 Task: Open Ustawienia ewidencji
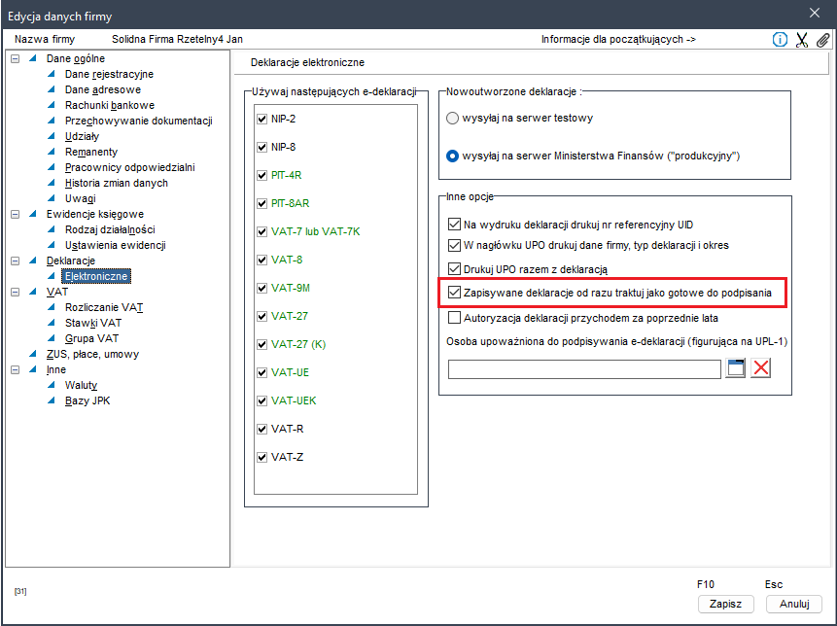(x=116, y=245)
